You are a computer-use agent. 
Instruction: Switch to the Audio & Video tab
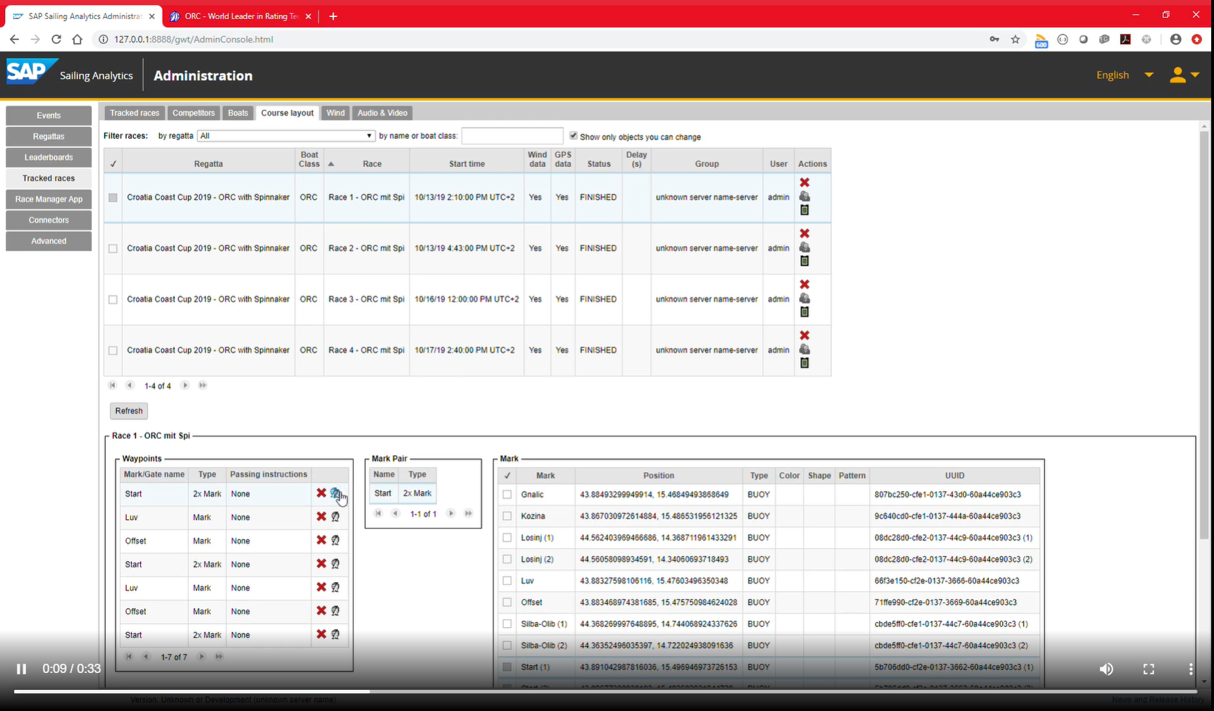383,113
